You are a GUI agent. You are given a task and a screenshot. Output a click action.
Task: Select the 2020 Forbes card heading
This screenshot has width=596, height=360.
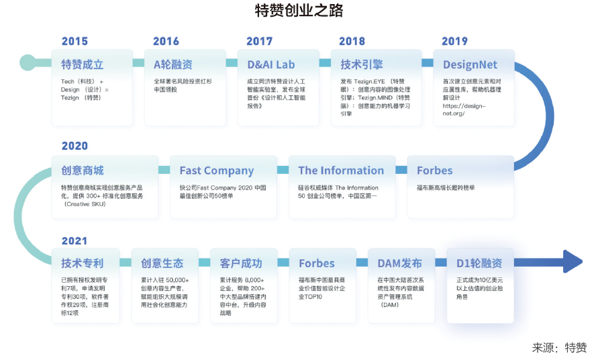click(434, 171)
